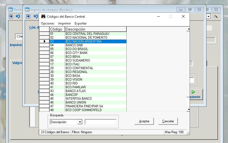Click the binoculars icon in Códigos del Banco Central title
This screenshot has height=143, width=228.
43,16
